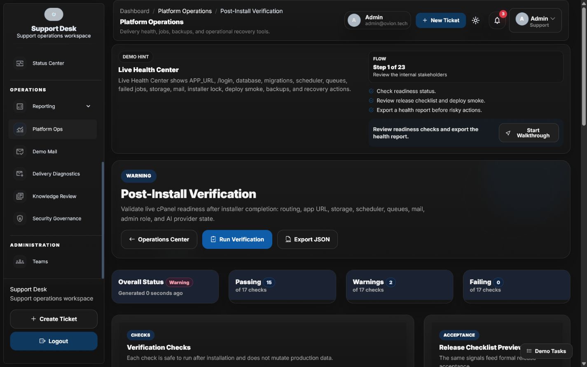Log out using the Logout button
587x367 pixels.
[x=54, y=341]
